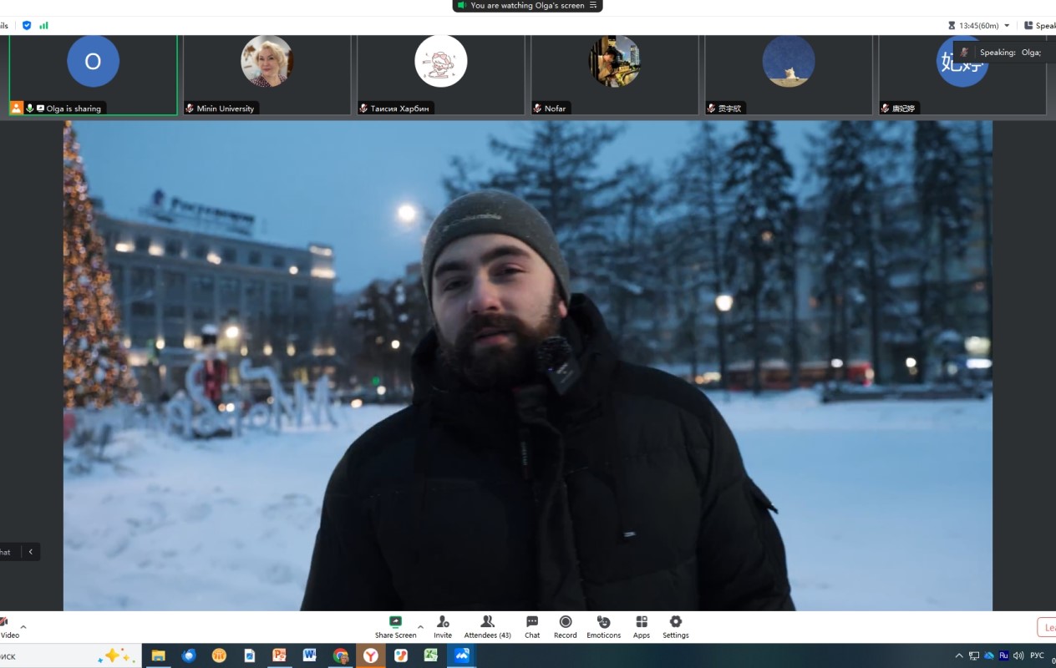Select Minin University participant thumbnail
Viewport: 1056px width, 668px height.
point(267,73)
